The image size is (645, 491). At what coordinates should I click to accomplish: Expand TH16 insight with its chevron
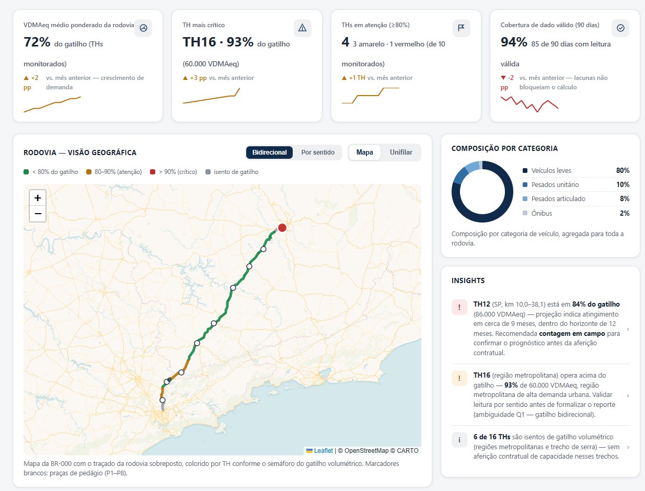[628, 395]
